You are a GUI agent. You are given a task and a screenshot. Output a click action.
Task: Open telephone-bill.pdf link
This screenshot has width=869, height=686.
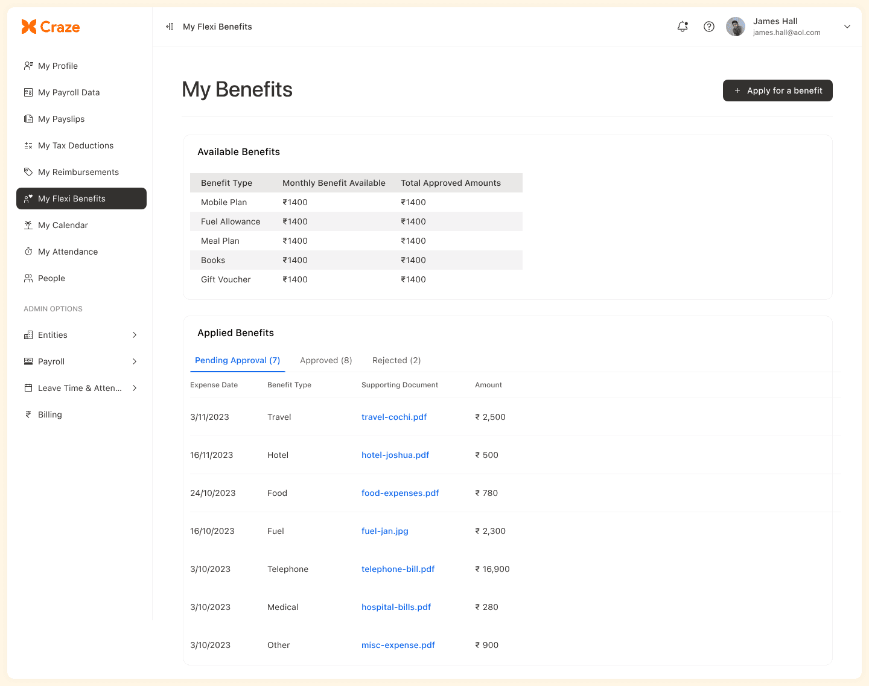tap(398, 569)
